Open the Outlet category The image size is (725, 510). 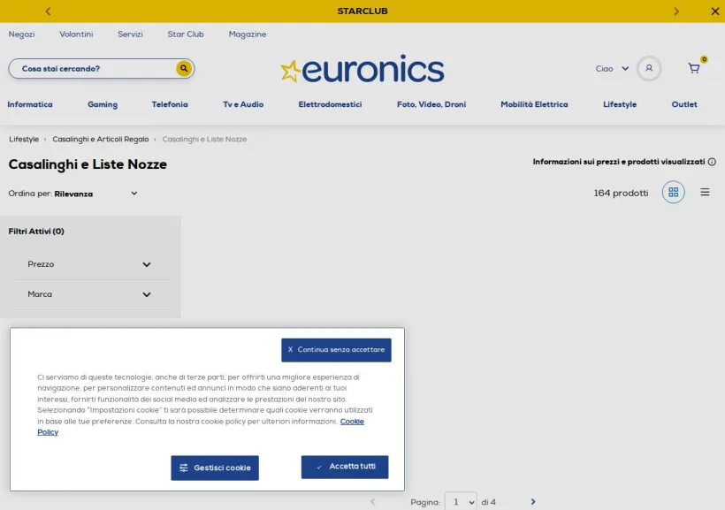(x=684, y=104)
